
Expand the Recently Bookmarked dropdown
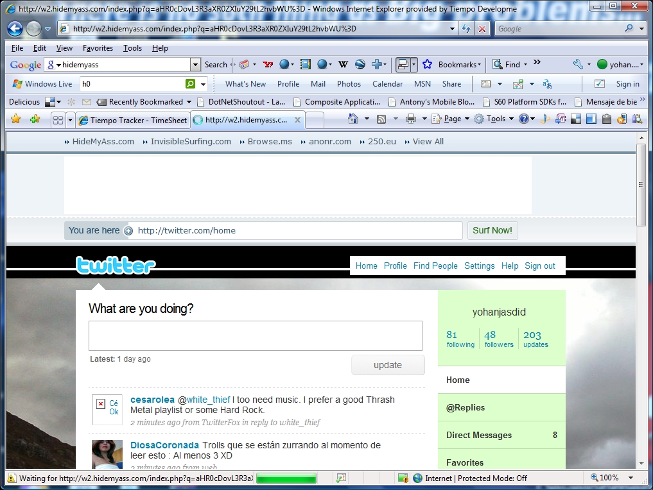(x=189, y=102)
